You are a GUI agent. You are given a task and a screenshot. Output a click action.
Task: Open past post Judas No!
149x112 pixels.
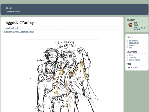(132, 58)
